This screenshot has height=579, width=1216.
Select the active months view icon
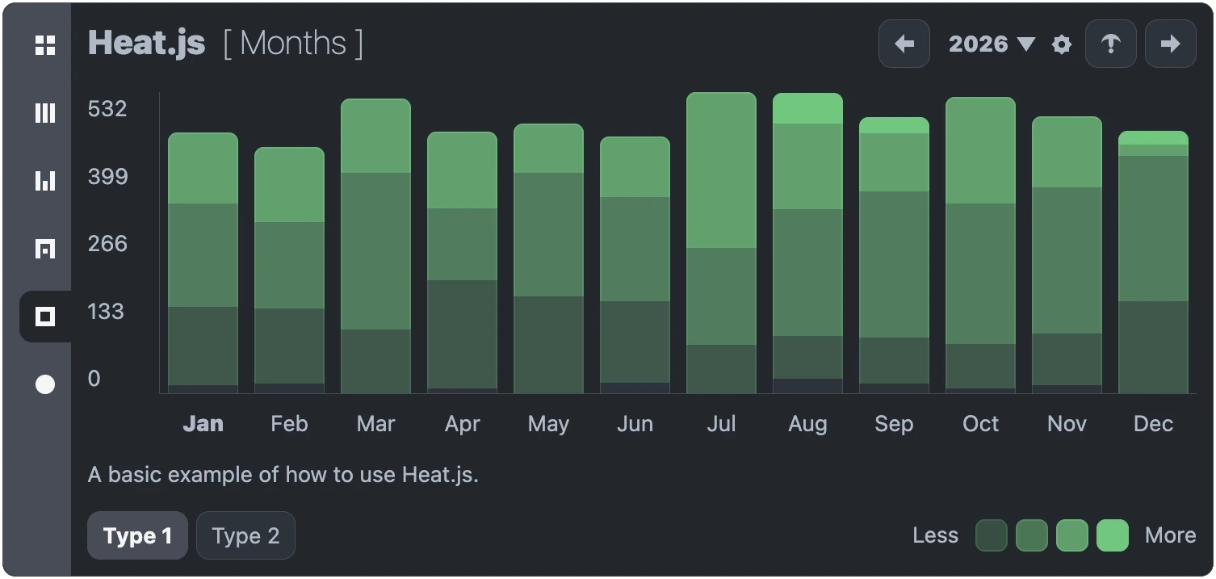(x=44, y=316)
